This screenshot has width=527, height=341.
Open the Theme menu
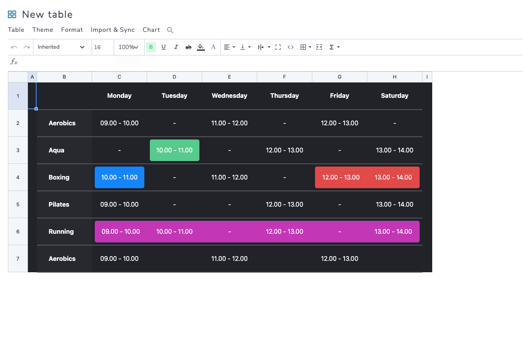click(43, 30)
